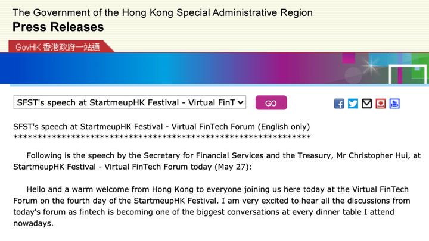Click the email envelope icon

[366, 104]
